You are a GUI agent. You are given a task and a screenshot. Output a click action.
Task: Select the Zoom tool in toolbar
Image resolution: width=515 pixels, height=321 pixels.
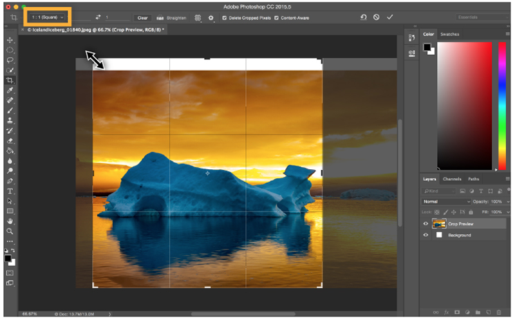10,231
